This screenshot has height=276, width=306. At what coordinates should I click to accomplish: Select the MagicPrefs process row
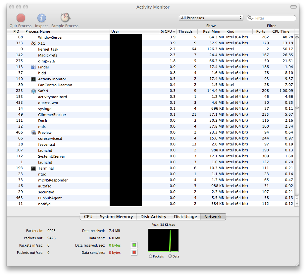click(x=150, y=55)
